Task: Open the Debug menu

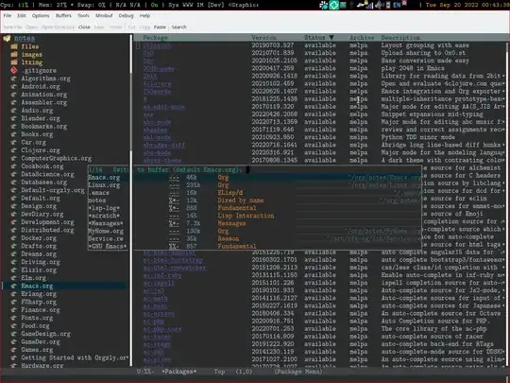Action: tap(126, 16)
